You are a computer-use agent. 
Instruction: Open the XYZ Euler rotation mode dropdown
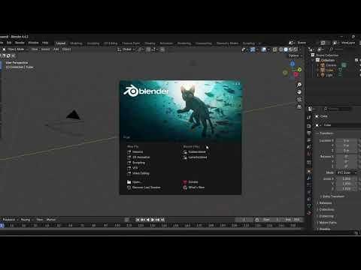coord(347,172)
